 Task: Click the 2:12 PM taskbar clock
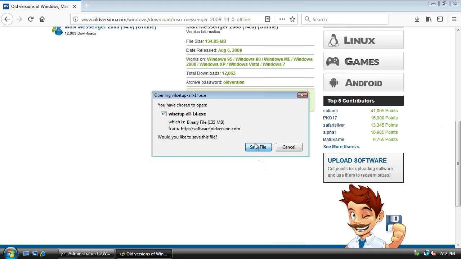click(x=447, y=254)
